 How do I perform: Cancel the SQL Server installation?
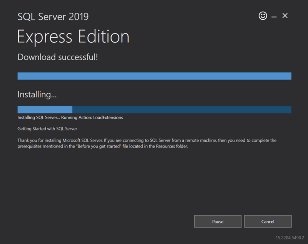point(268,222)
